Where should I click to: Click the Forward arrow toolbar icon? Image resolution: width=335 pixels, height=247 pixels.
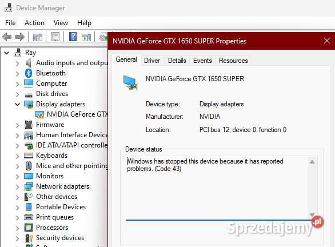pyautogui.click(x=20, y=37)
